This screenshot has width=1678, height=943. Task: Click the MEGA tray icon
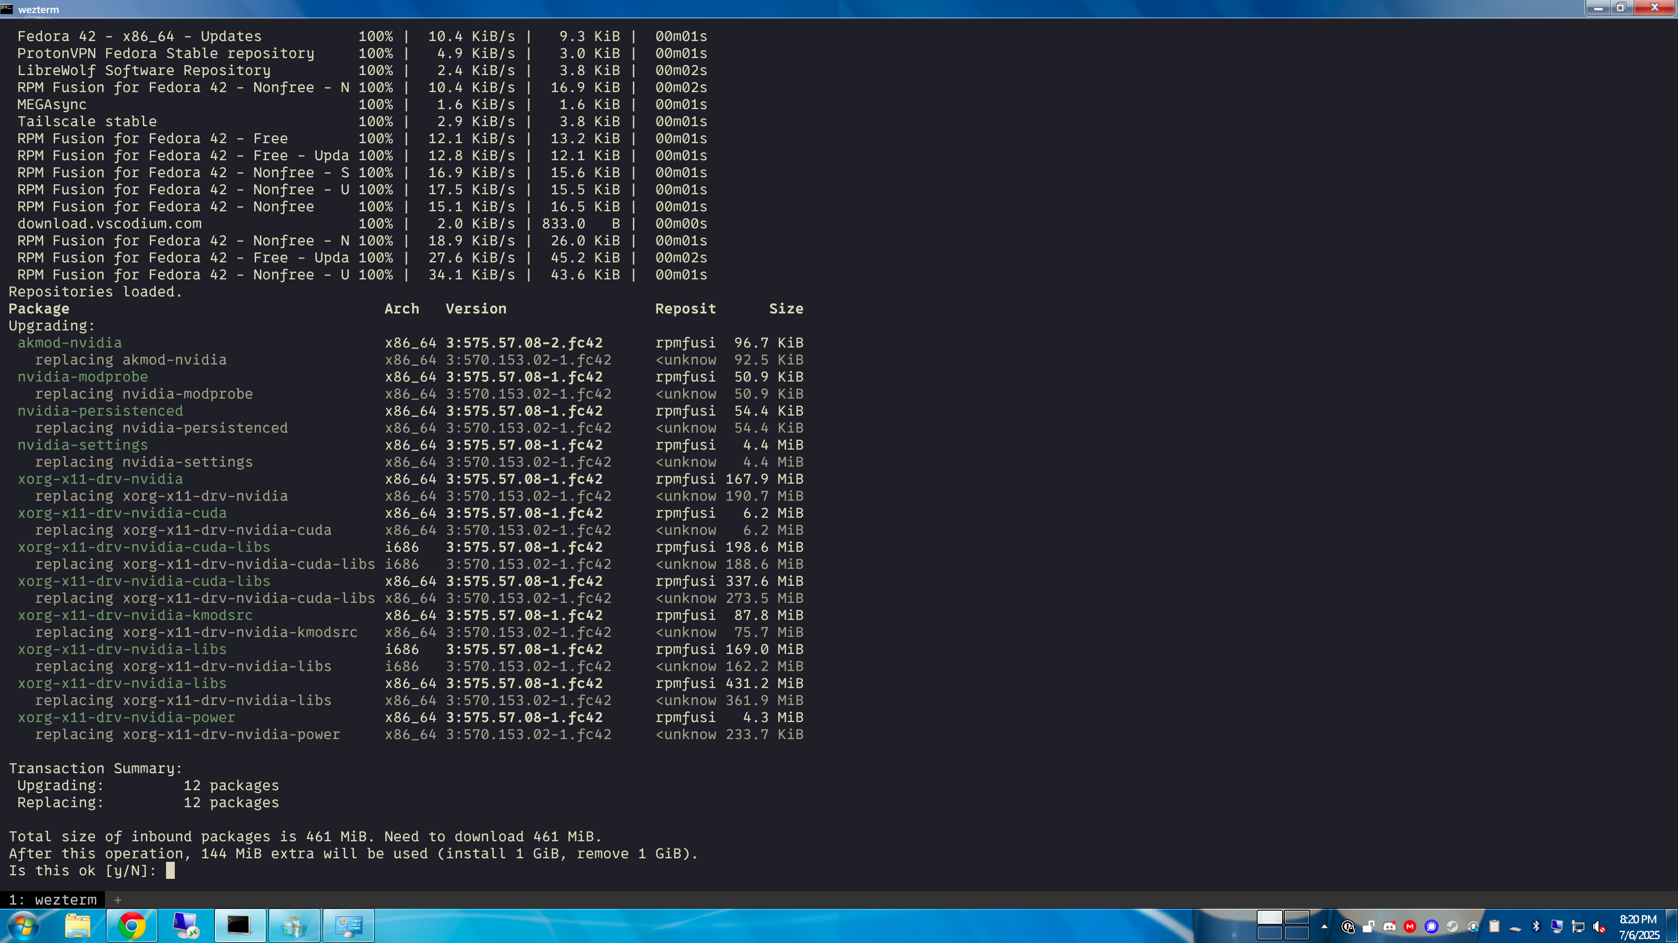(x=1410, y=927)
